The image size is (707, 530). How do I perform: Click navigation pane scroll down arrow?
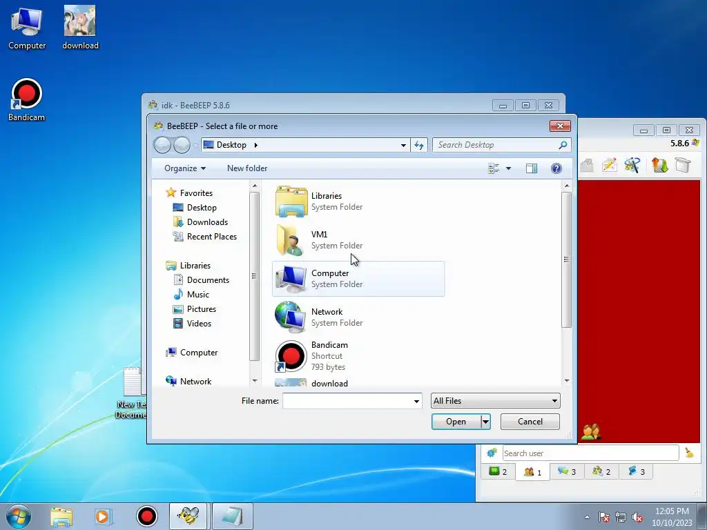click(255, 381)
